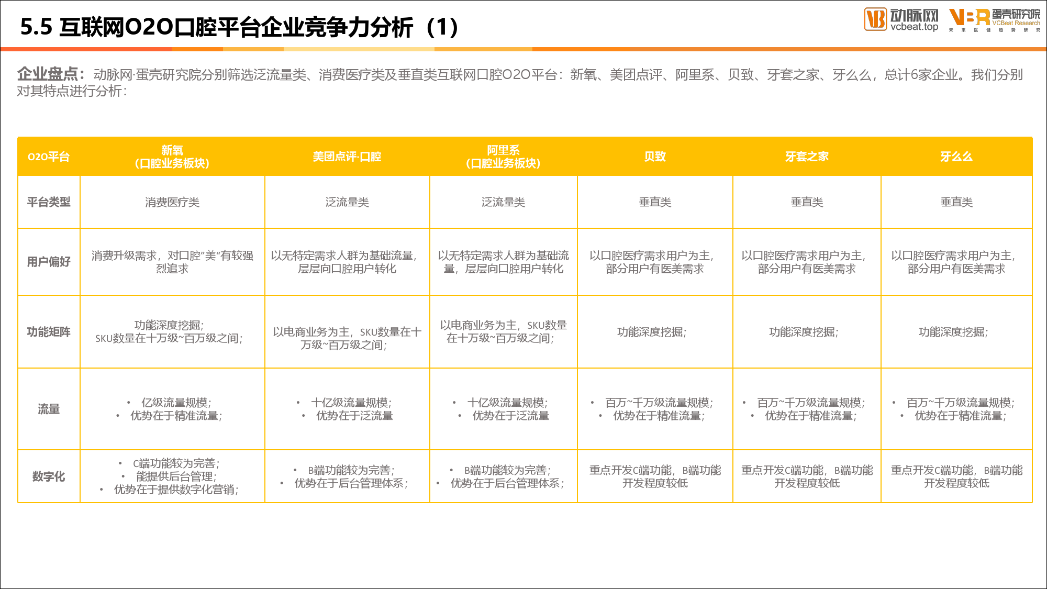This screenshot has width=1047, height=589.
Task: Click 美团点评 以电商业务为主 cell
Action: [347, 332]
